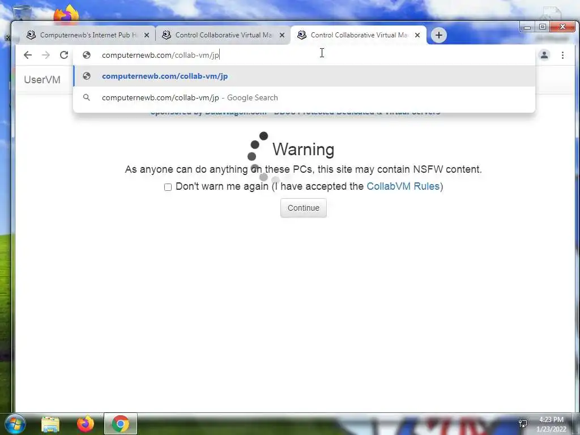Click the magnifier icon of the search suggestion
580x435 pixels.
(x=87, y=97)
